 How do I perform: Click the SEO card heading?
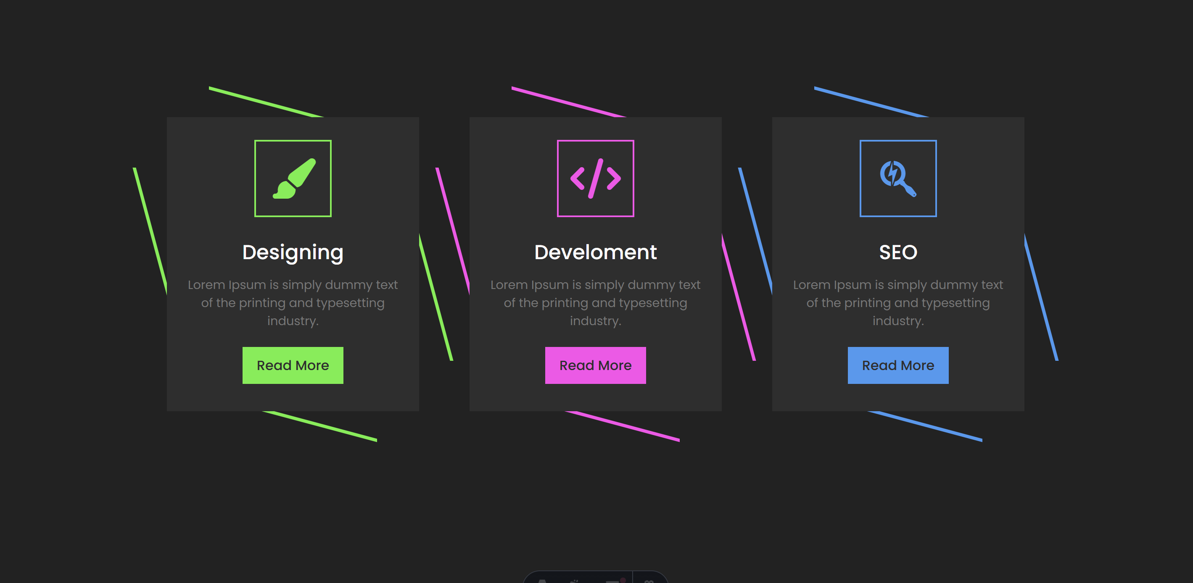pyautogui.click(x=897, y=252)
